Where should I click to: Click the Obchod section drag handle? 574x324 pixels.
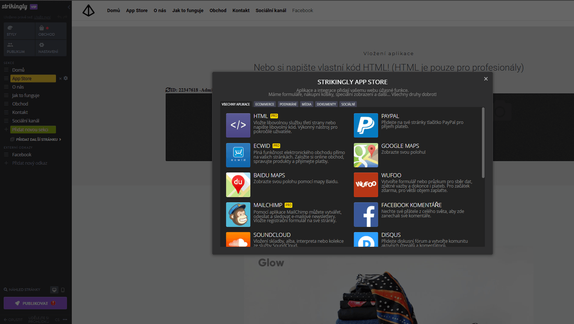pyautogui.click(x=6, y=104)
